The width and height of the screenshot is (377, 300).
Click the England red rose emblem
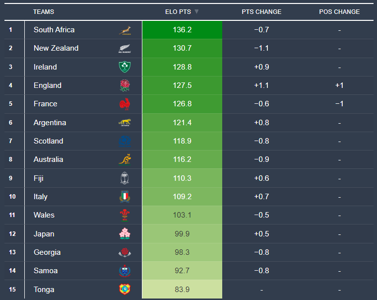(x=125, y=85)
